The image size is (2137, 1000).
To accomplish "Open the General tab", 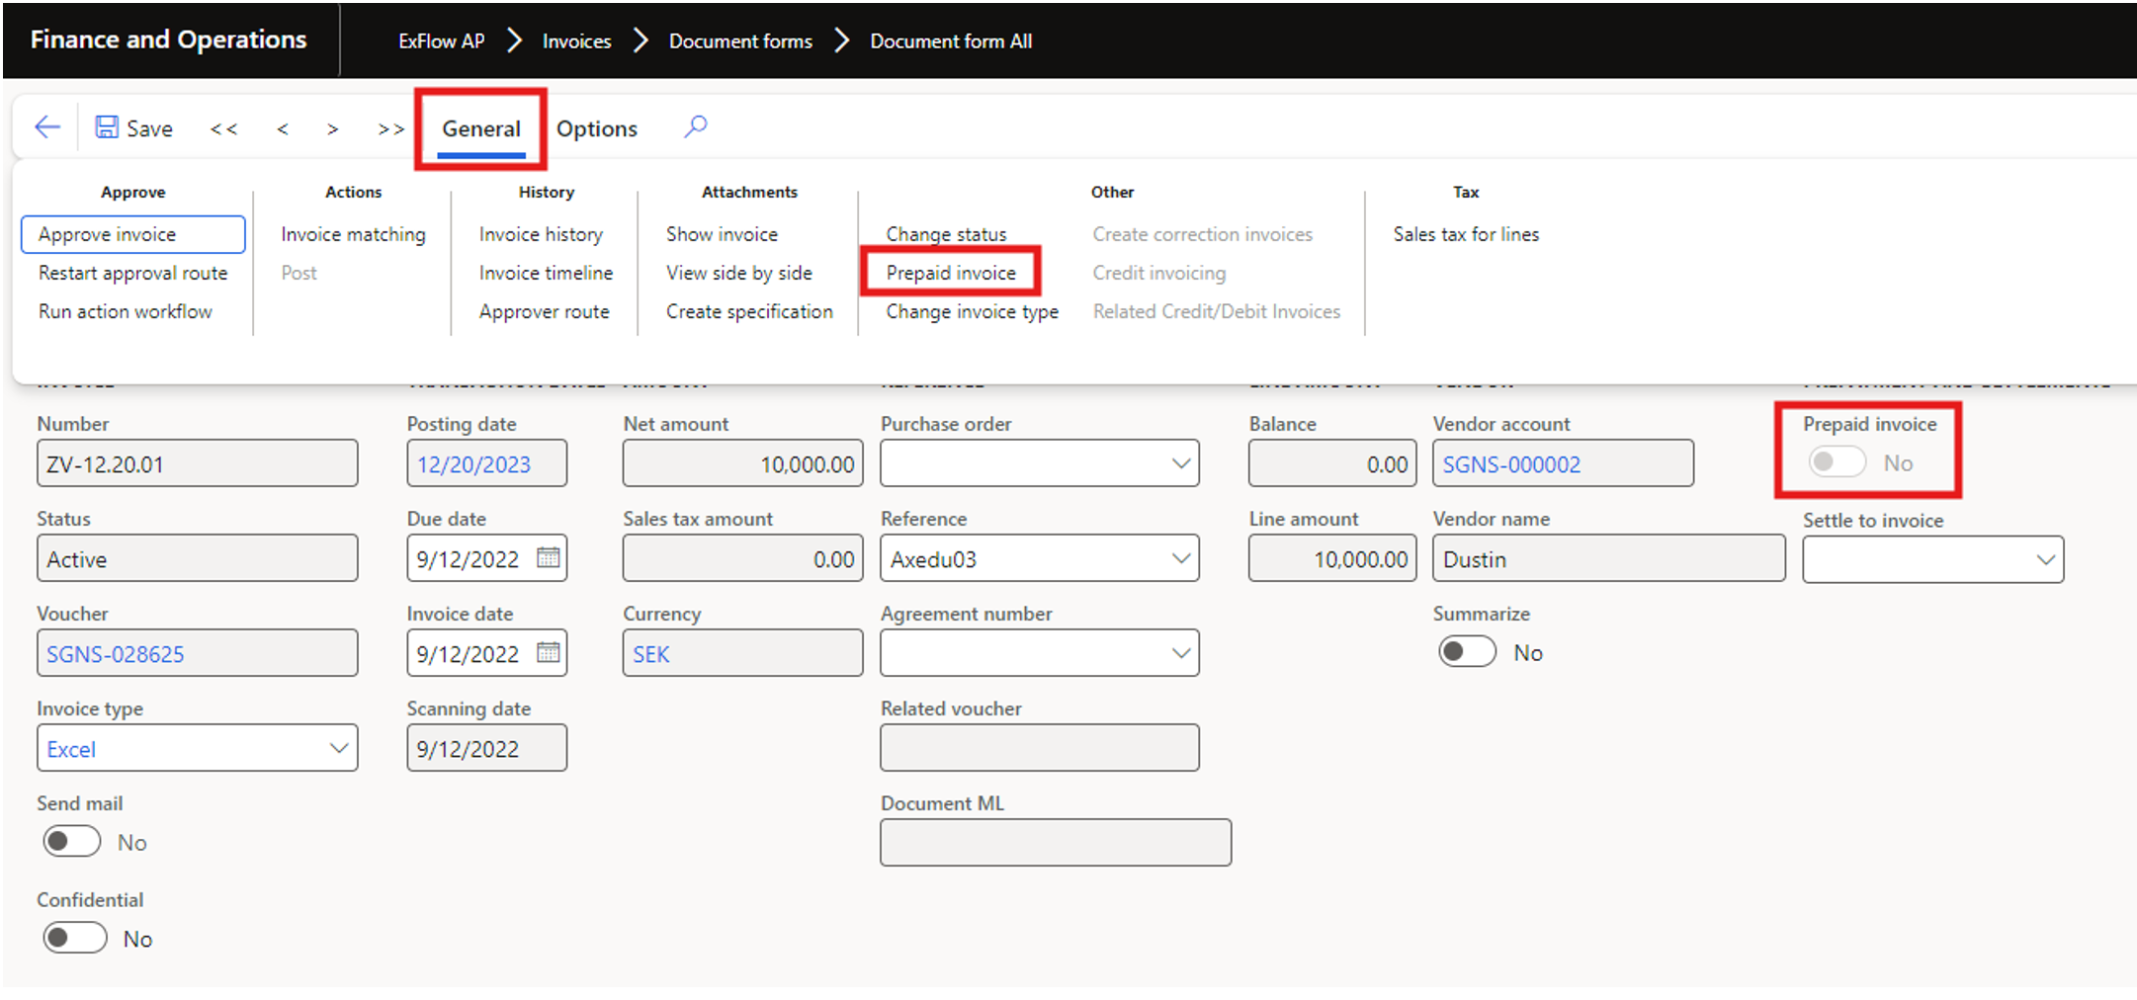I will click(x=481, y=128).
